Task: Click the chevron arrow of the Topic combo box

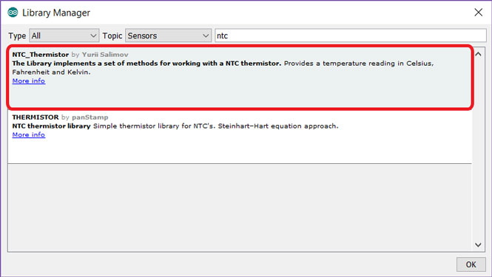Action: coord(206,35)
